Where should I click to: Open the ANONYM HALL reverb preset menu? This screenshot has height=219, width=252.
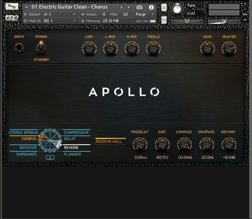click(x=109, y=141)
